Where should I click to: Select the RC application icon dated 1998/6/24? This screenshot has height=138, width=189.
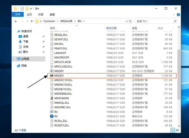52,112
